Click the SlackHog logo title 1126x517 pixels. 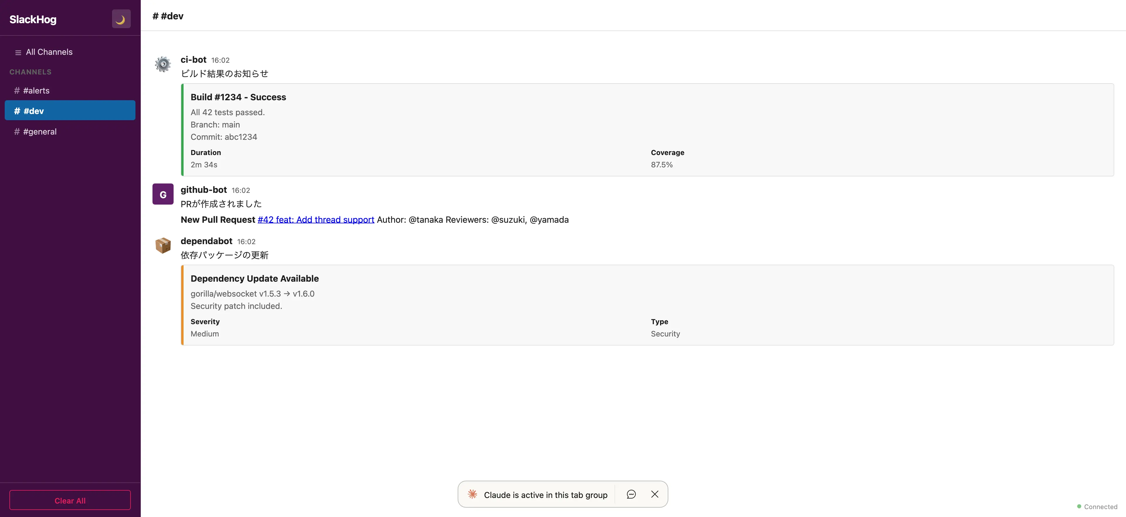coord(33,19)
